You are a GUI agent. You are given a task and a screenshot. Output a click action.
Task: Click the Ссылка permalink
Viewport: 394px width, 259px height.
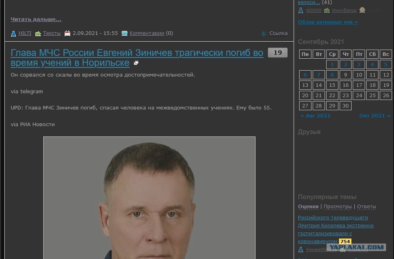279,33
